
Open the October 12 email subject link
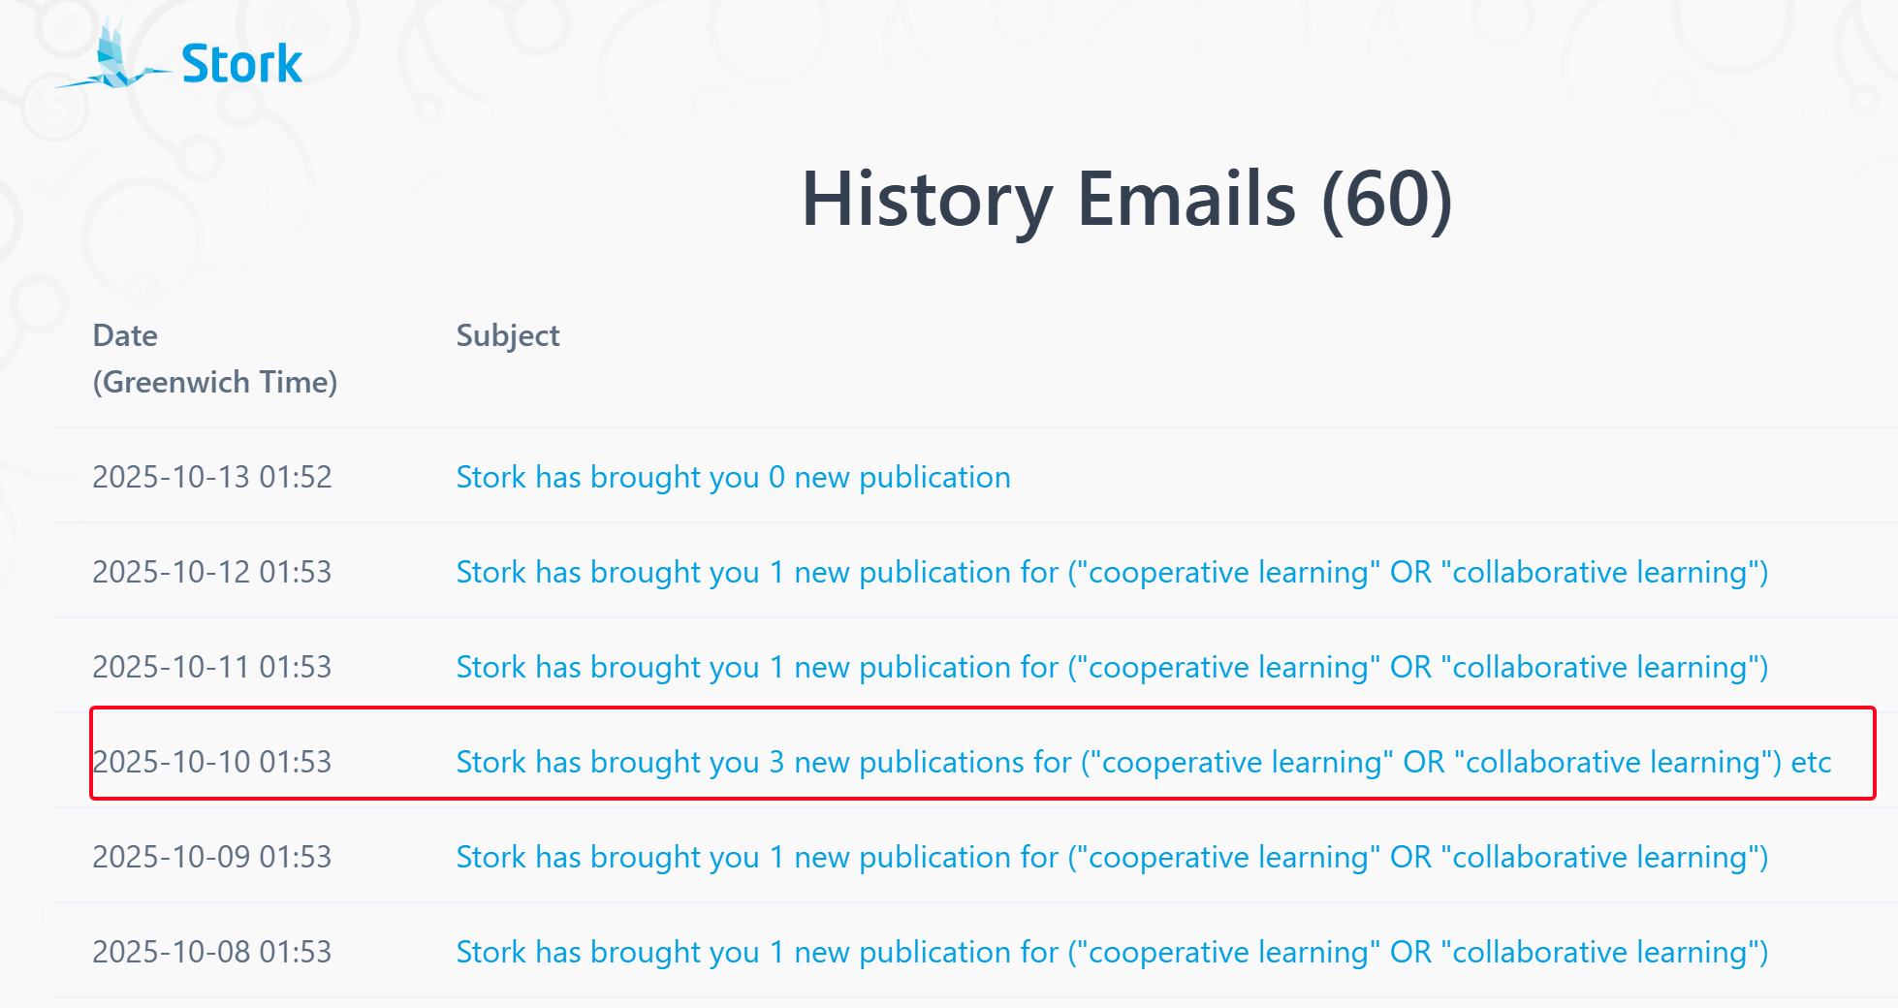(x=1111, y=572)
